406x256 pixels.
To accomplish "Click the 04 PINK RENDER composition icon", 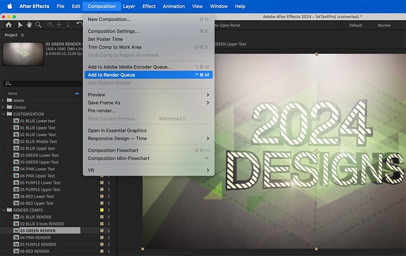I will click(16, 237).
